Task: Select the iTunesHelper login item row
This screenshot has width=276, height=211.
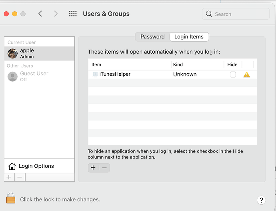Action: (132, 74)
